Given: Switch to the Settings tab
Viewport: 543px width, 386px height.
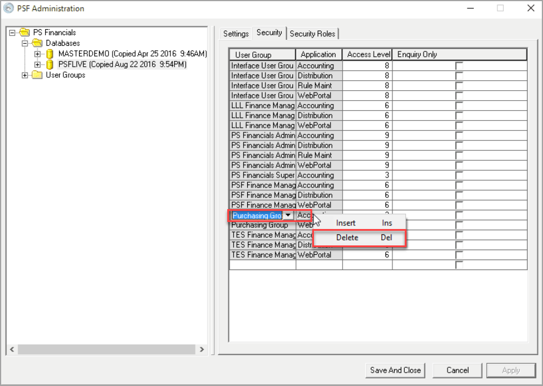Looking at the screenshot, I should point(235,34).
